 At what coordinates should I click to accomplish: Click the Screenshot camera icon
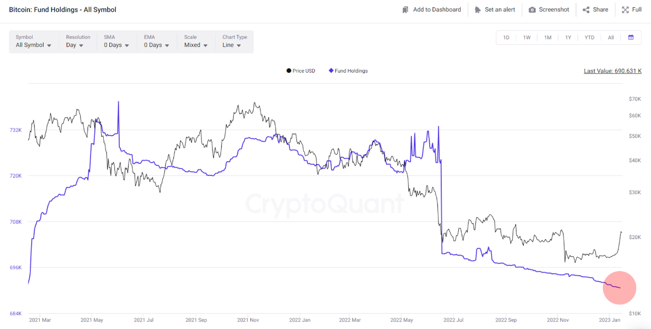click(532, 10)
